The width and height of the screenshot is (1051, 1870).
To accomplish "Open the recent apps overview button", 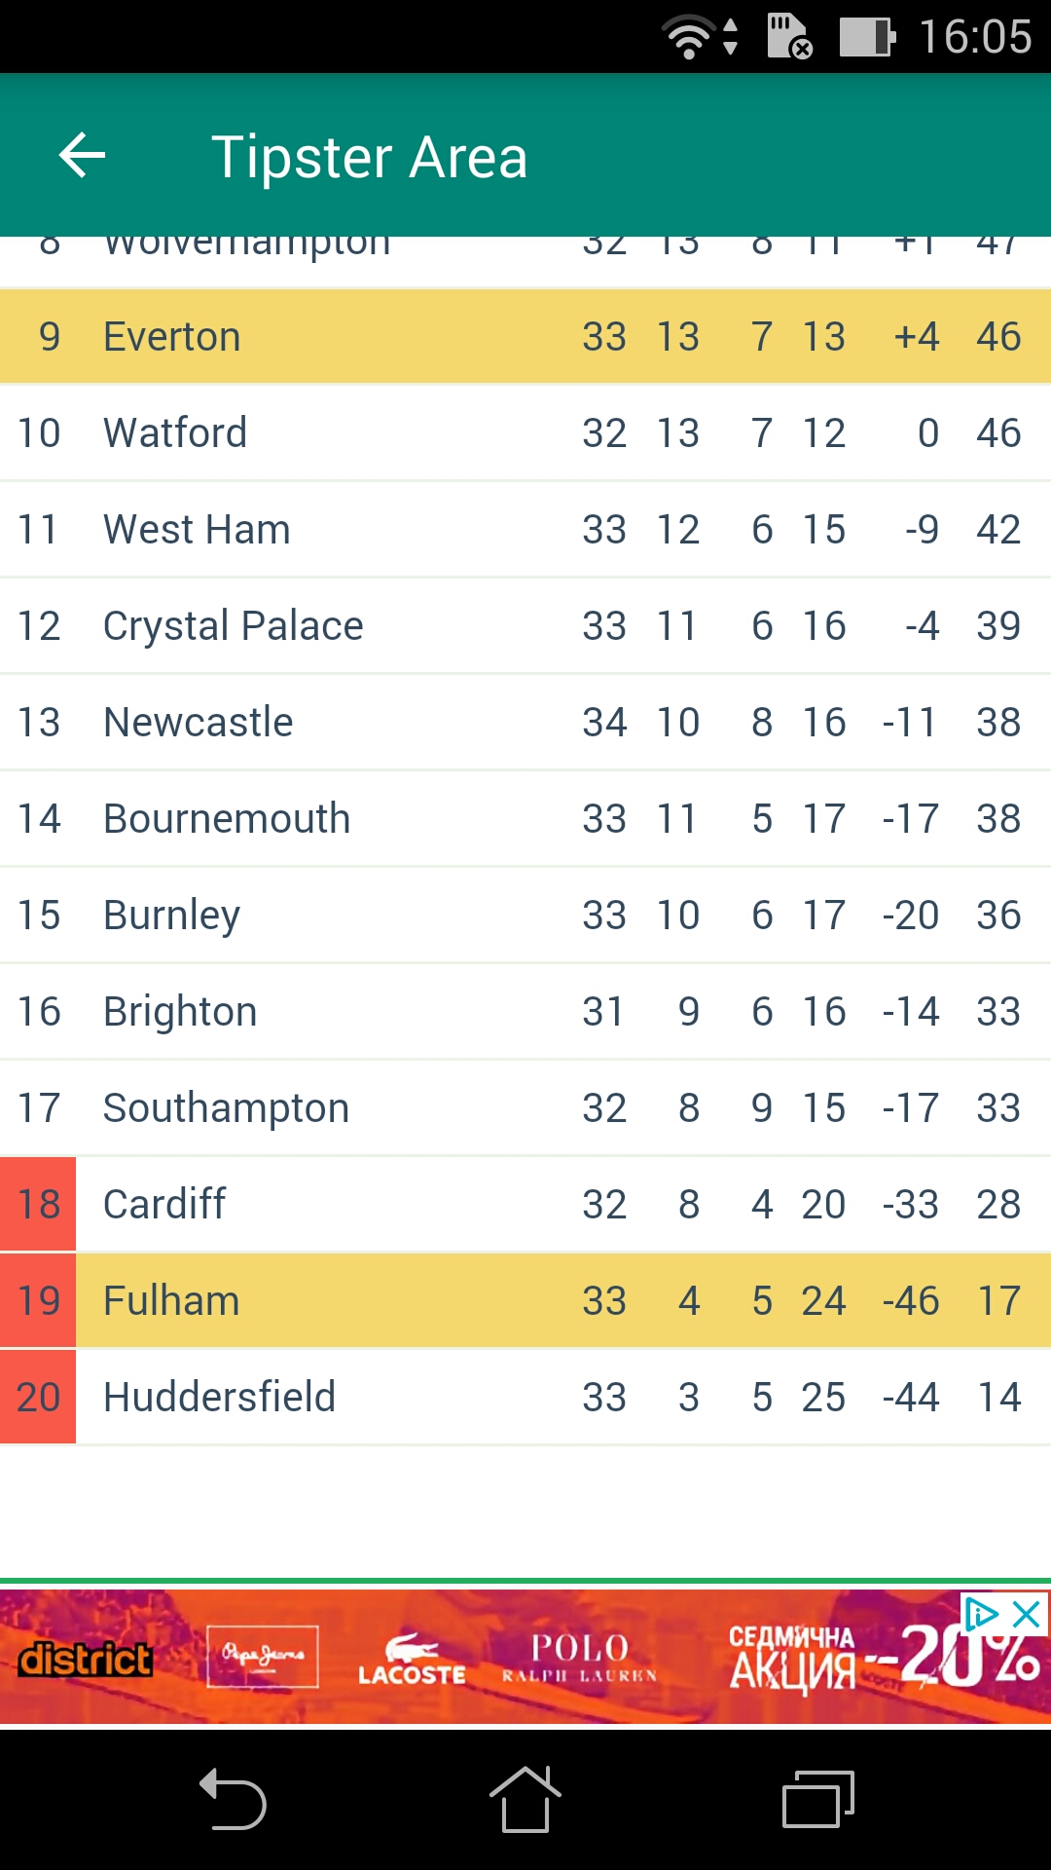I will [x=818, y=1800].
